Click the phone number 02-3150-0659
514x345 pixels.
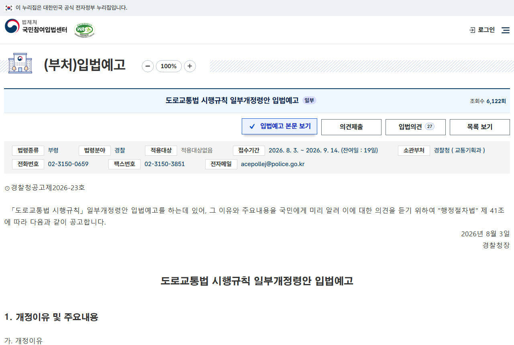click(x=68, y=164)
